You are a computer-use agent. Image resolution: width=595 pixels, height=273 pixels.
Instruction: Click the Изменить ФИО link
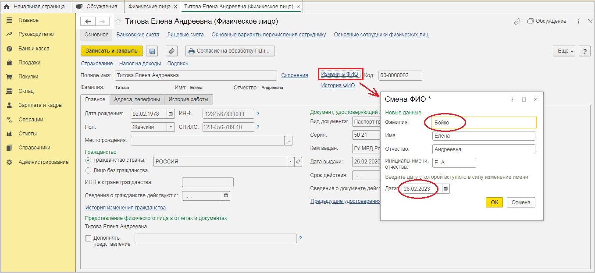pyautogui.click(x=339, y=74)
